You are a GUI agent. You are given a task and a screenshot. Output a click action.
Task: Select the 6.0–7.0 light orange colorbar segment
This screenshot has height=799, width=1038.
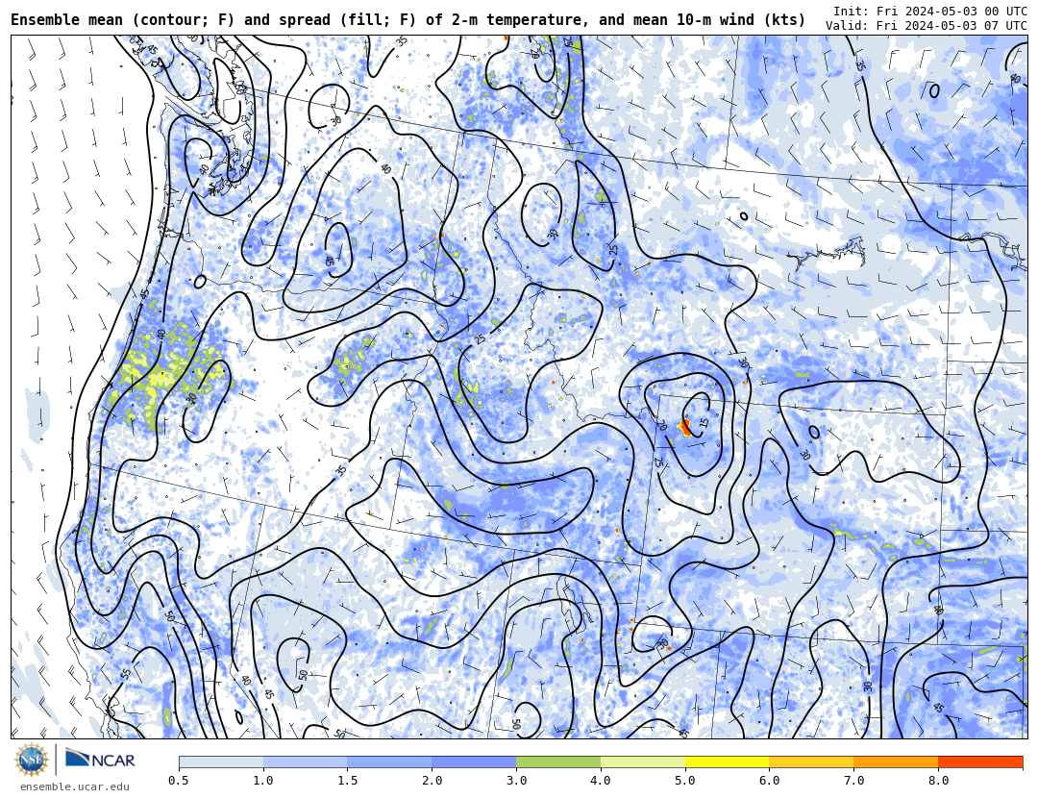pyautogui.click(x=811, y=762)
